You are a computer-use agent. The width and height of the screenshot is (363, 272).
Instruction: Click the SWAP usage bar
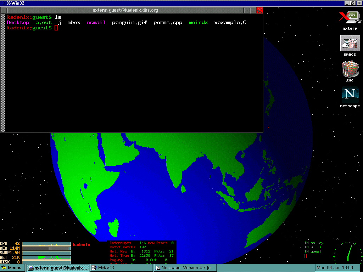46,253
